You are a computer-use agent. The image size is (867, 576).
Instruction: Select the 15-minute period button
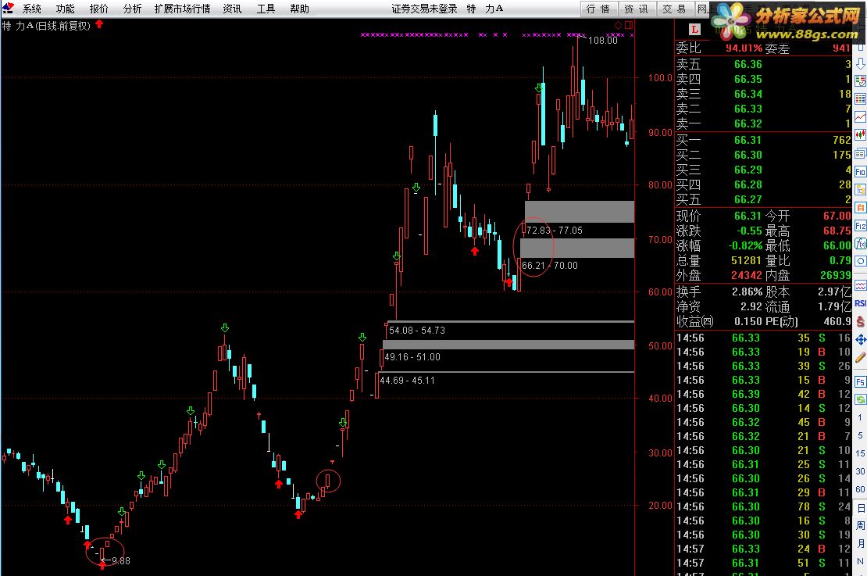(861, 453)
